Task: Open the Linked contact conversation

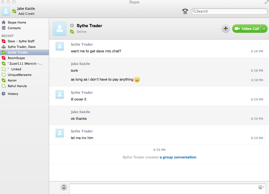Action: coord(24,69)
